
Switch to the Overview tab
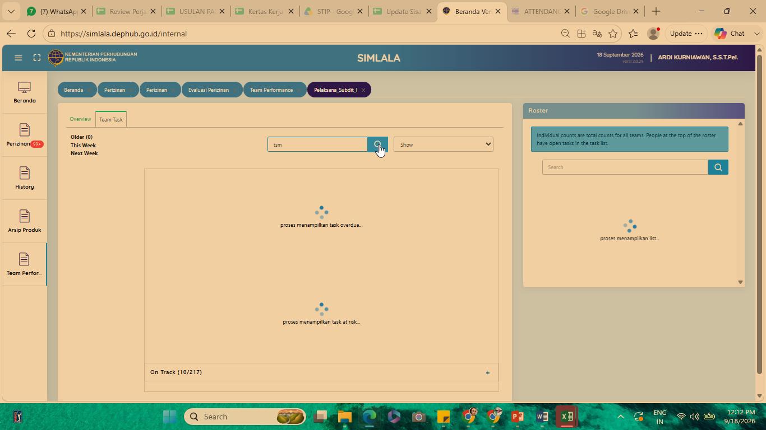pyautogui.click(x=80, y=119)
